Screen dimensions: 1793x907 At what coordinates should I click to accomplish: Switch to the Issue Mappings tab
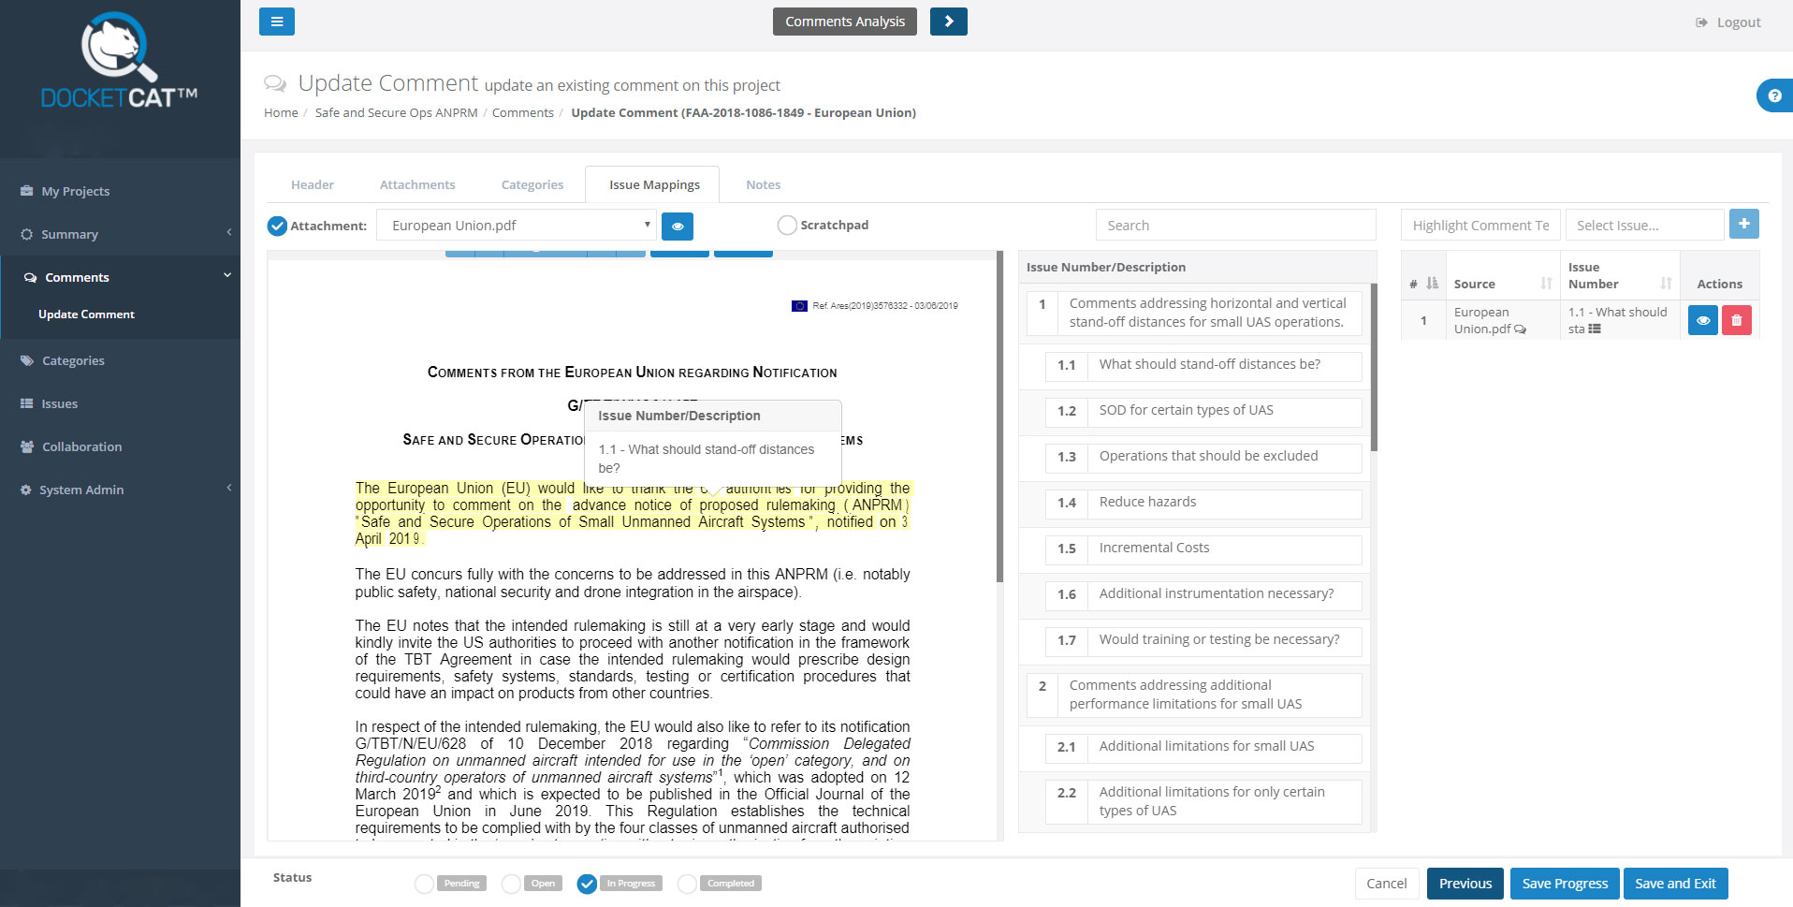tap(654, 184)
